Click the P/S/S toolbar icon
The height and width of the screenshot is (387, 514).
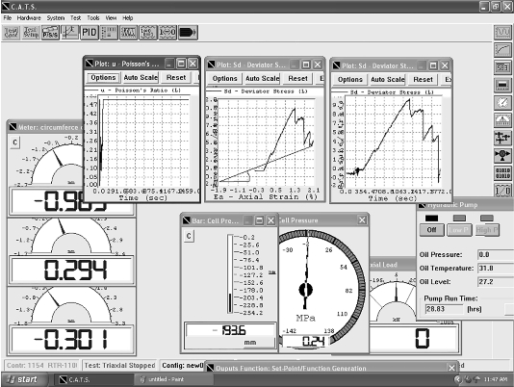pyautogui.click(x=50, y=33)
